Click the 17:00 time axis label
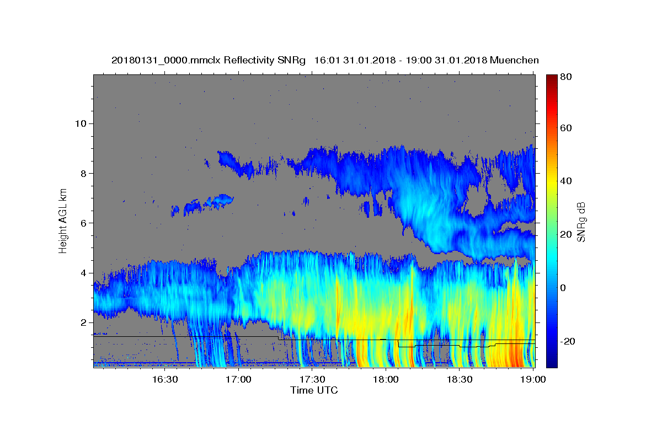 point(239,379)
